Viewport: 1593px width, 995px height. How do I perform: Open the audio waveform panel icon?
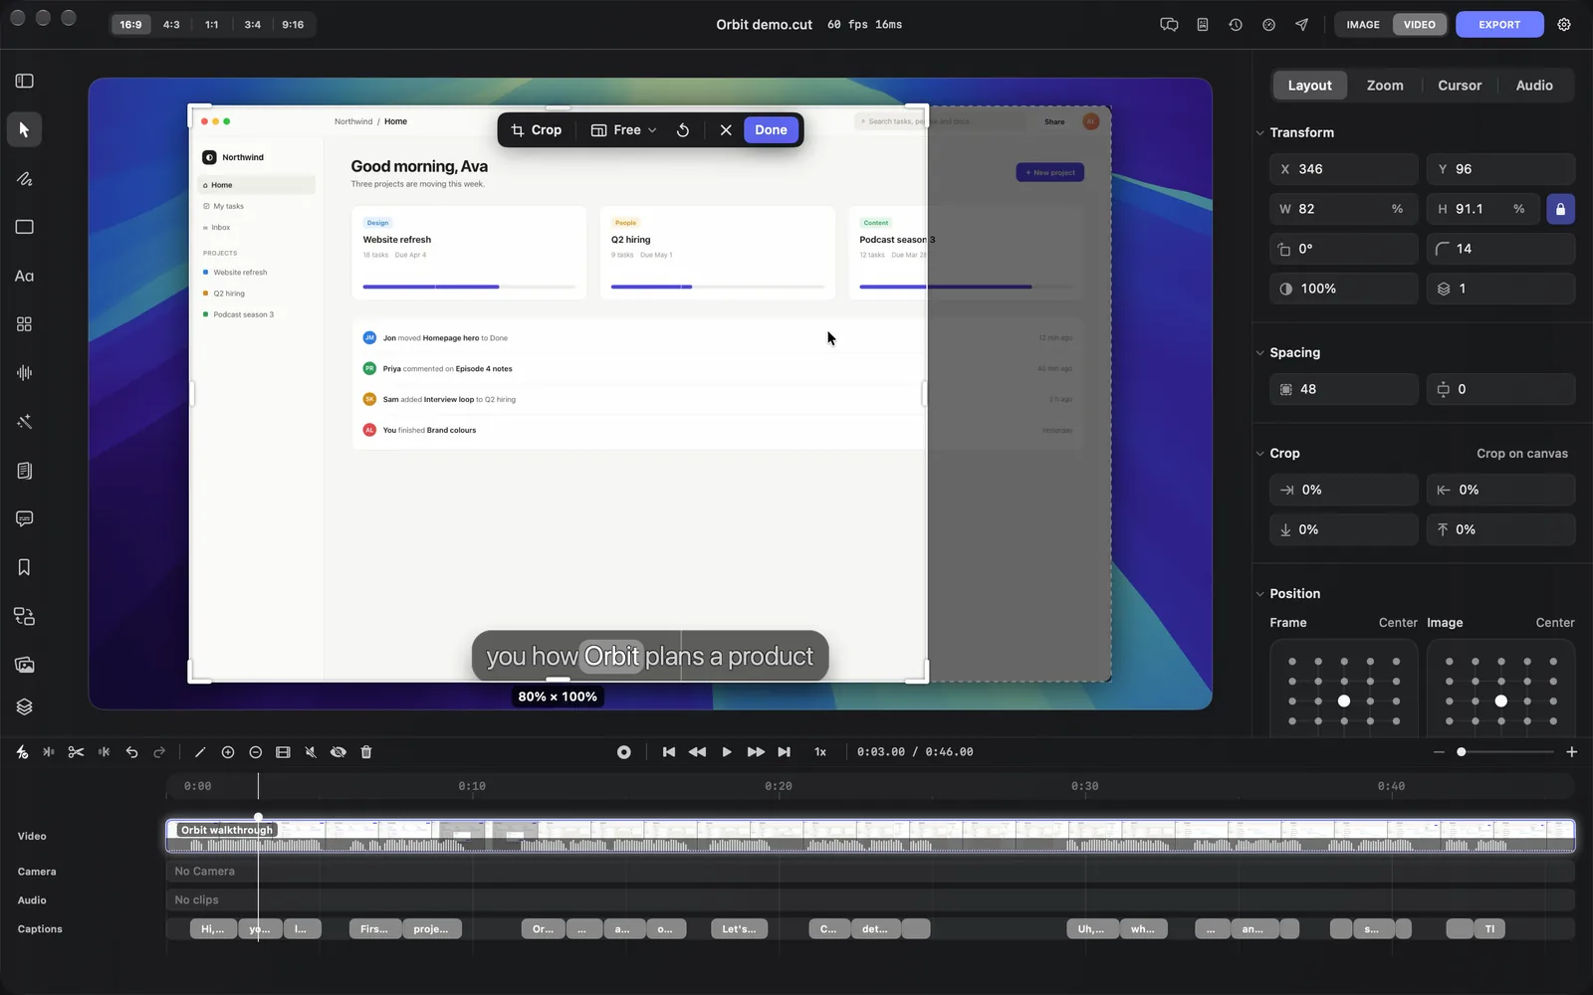coord(25,372)
